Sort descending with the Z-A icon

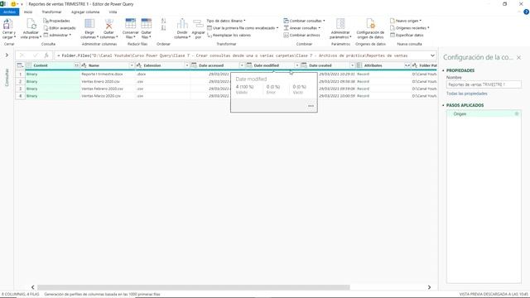pos(164,28)
